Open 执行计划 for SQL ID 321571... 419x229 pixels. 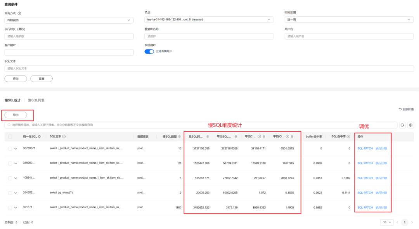click(x=381, y=207)
